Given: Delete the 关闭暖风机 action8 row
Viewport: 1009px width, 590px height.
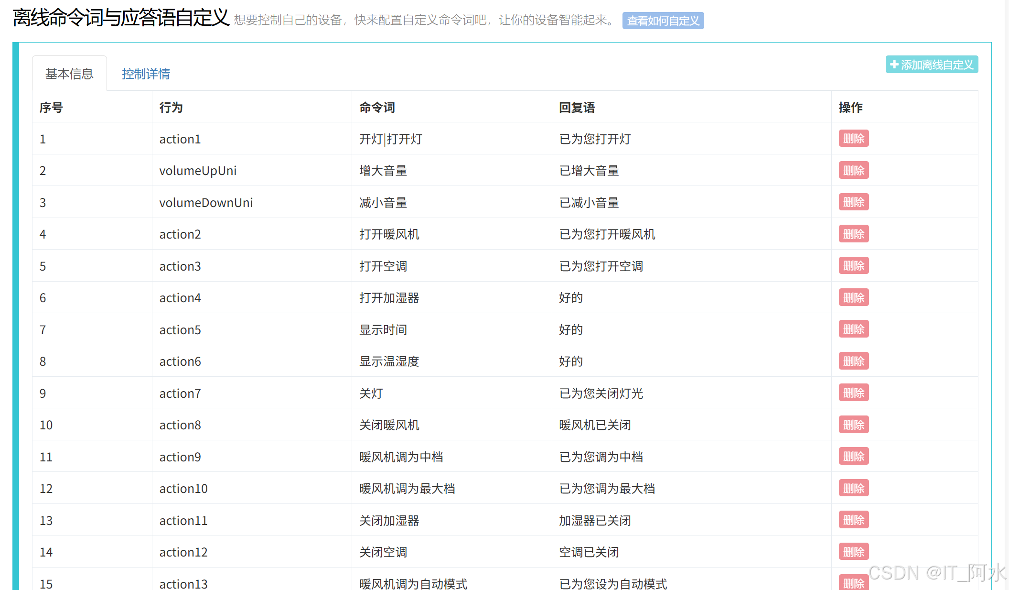Looking at the screenshot, I should tap(853, 425).
